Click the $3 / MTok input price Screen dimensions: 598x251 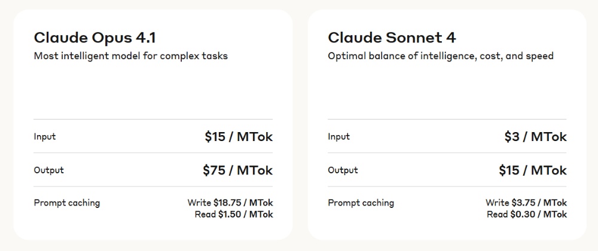click(535, 137)
